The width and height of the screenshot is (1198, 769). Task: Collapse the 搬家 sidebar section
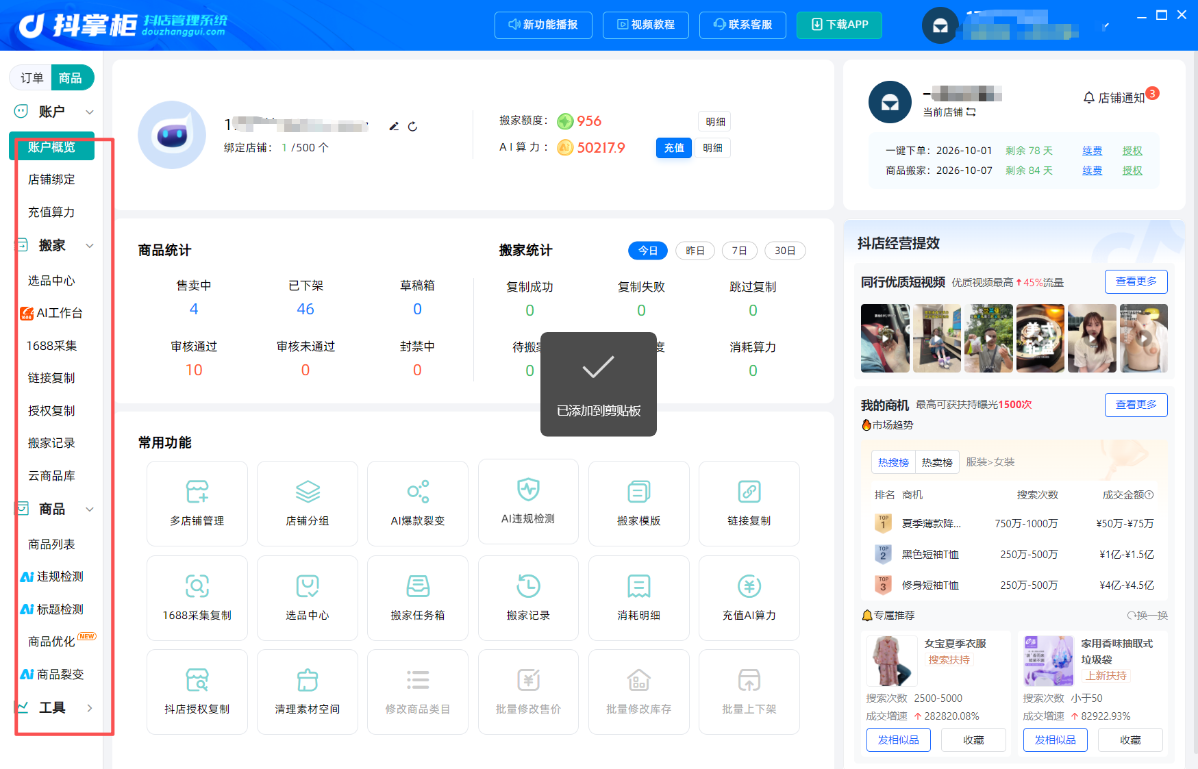pos(89,245)
